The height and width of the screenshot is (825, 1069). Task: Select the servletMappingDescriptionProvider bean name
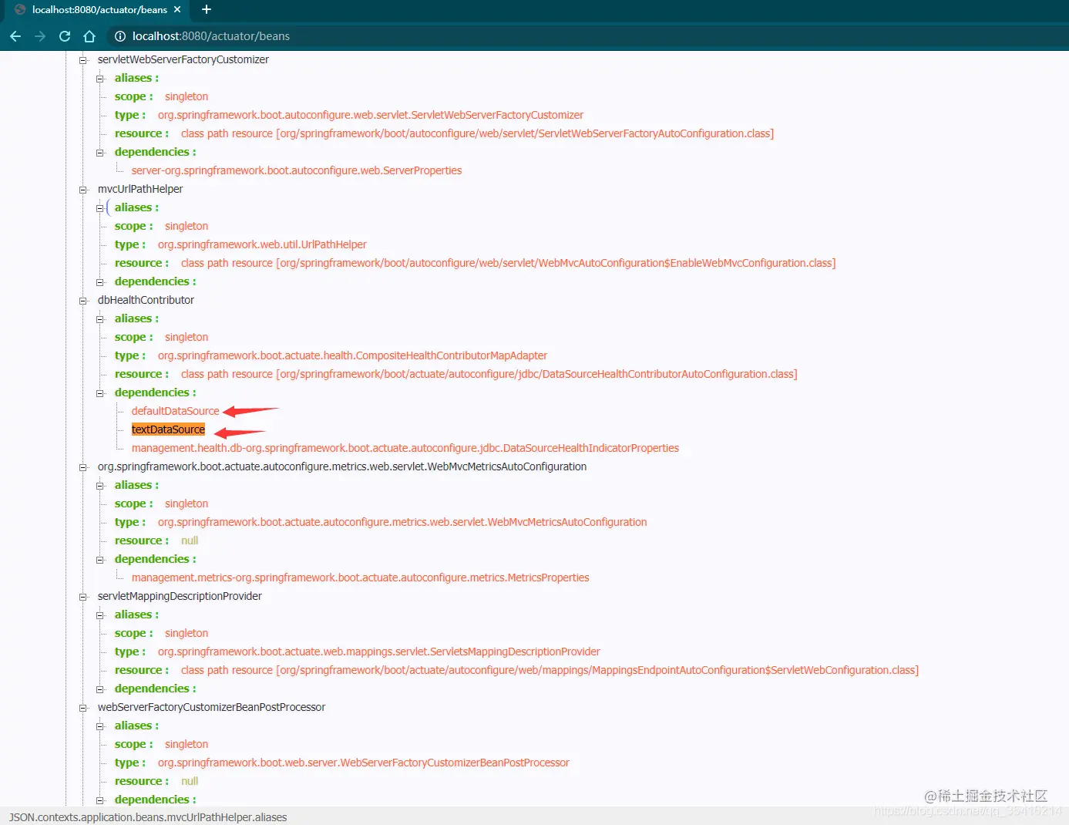tap(180, 596)
